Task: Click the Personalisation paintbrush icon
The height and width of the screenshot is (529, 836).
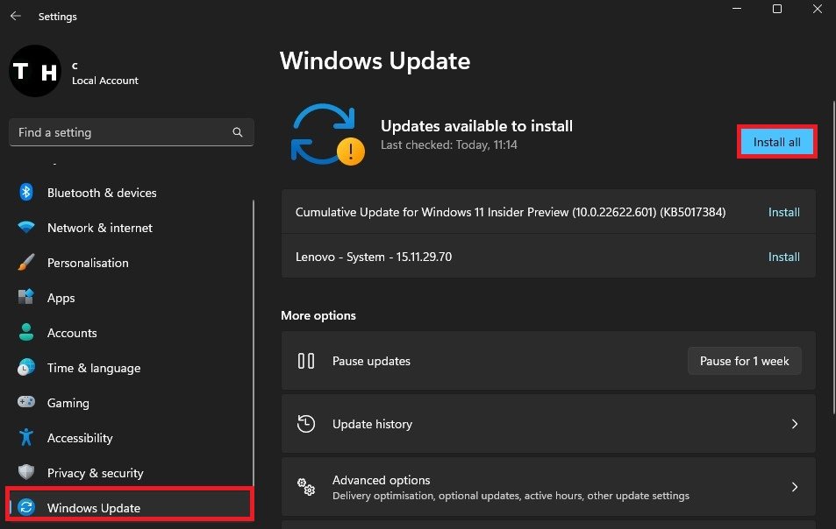Action: pyautogui.click(x=26, y=263)
